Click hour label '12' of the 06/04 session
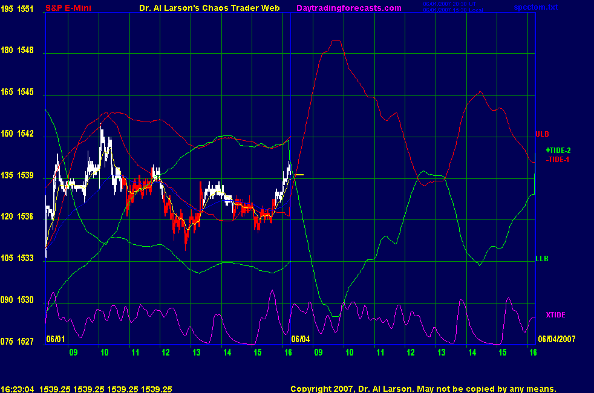This screenshot has height=393, width=594. point(411,352)
